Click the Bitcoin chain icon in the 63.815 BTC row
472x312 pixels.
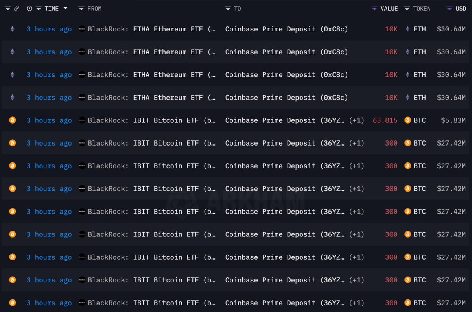pos(13,120)
